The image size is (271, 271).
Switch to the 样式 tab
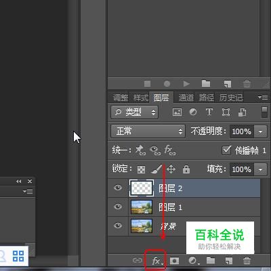[x=141, y=98]
